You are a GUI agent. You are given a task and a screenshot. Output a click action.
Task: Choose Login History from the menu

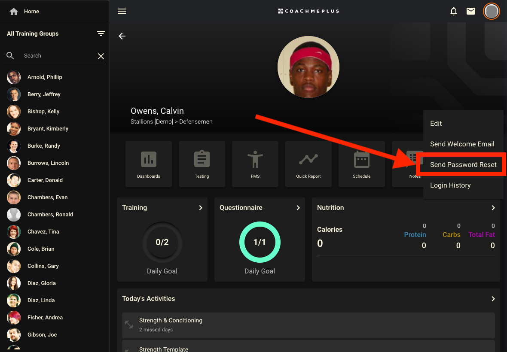(450, 185)
